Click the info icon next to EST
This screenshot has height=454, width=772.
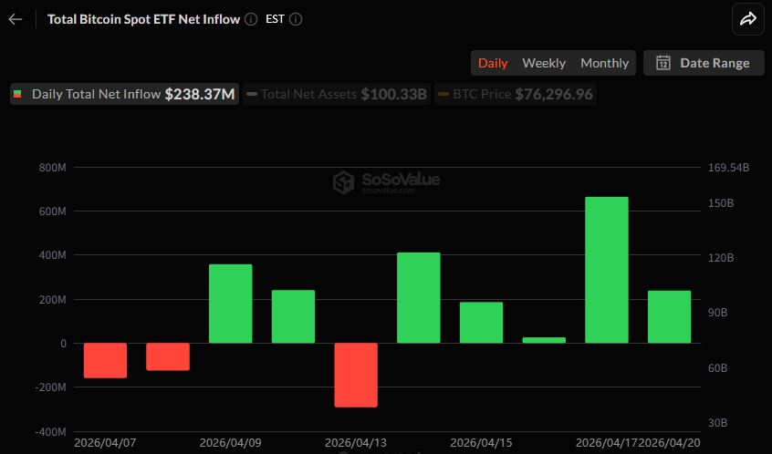pyautogui.click(x=296, y=19)
